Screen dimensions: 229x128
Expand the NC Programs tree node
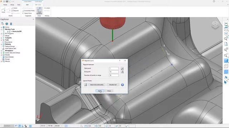click(1, 33)
